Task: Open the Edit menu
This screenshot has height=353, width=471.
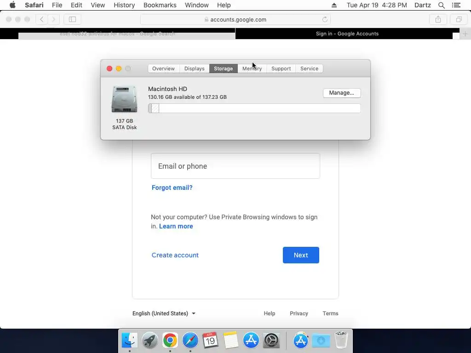Action: point(76,5)
